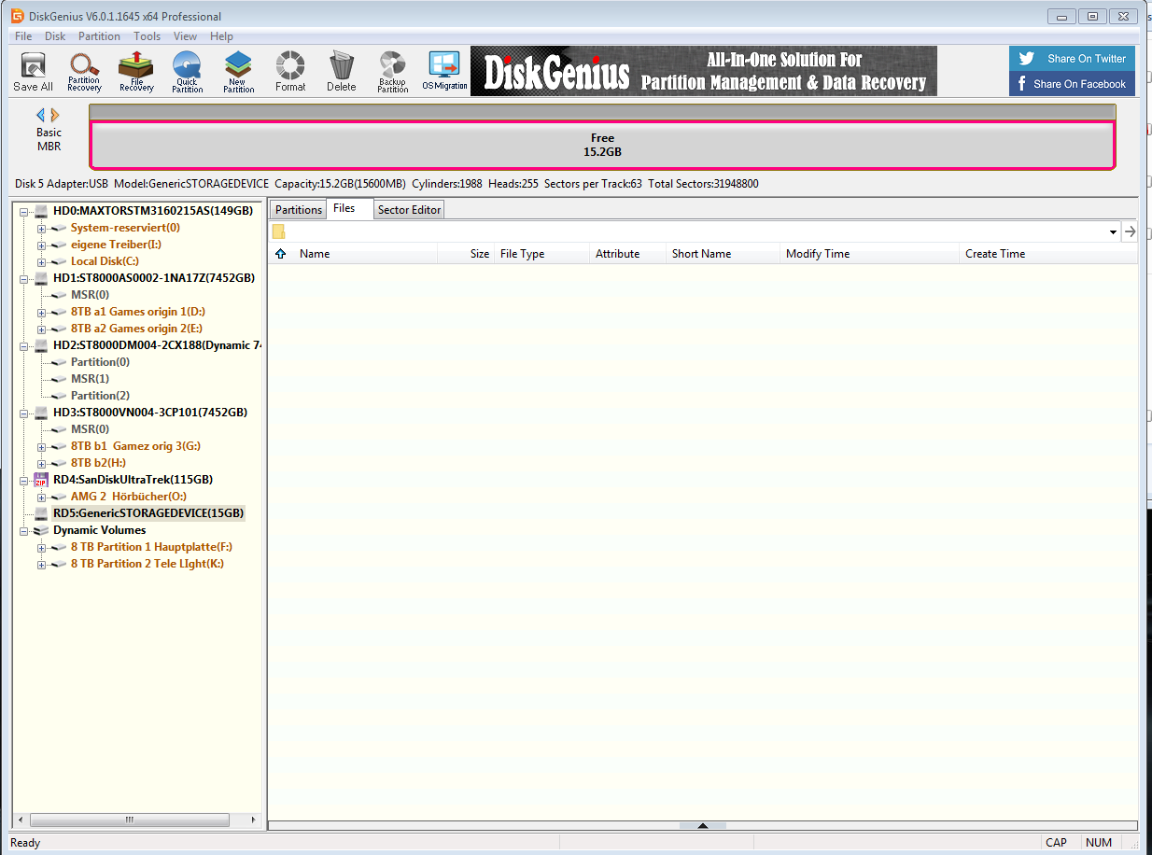The width and height of the screenshot is (1152, 855).
Task: Click the Save All toolbar icon
Action: 34,72
